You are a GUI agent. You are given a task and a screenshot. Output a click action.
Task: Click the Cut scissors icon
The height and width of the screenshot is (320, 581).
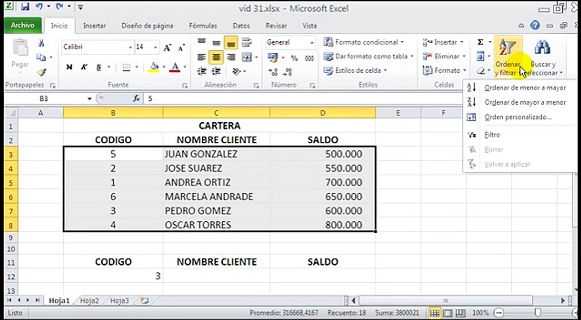(41, 43)
